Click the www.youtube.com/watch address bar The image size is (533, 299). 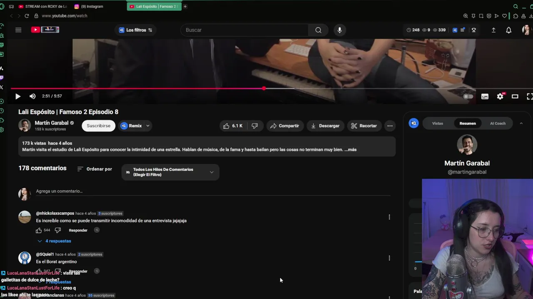pyautogui.click(x=65, y=16)
